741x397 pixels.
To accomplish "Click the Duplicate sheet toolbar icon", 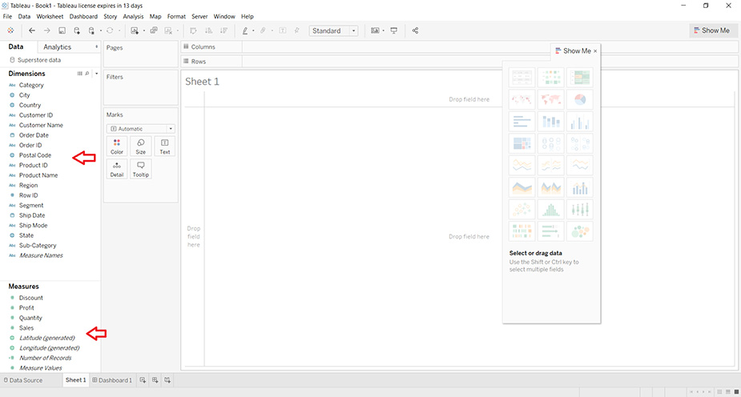I will [154, 30].
